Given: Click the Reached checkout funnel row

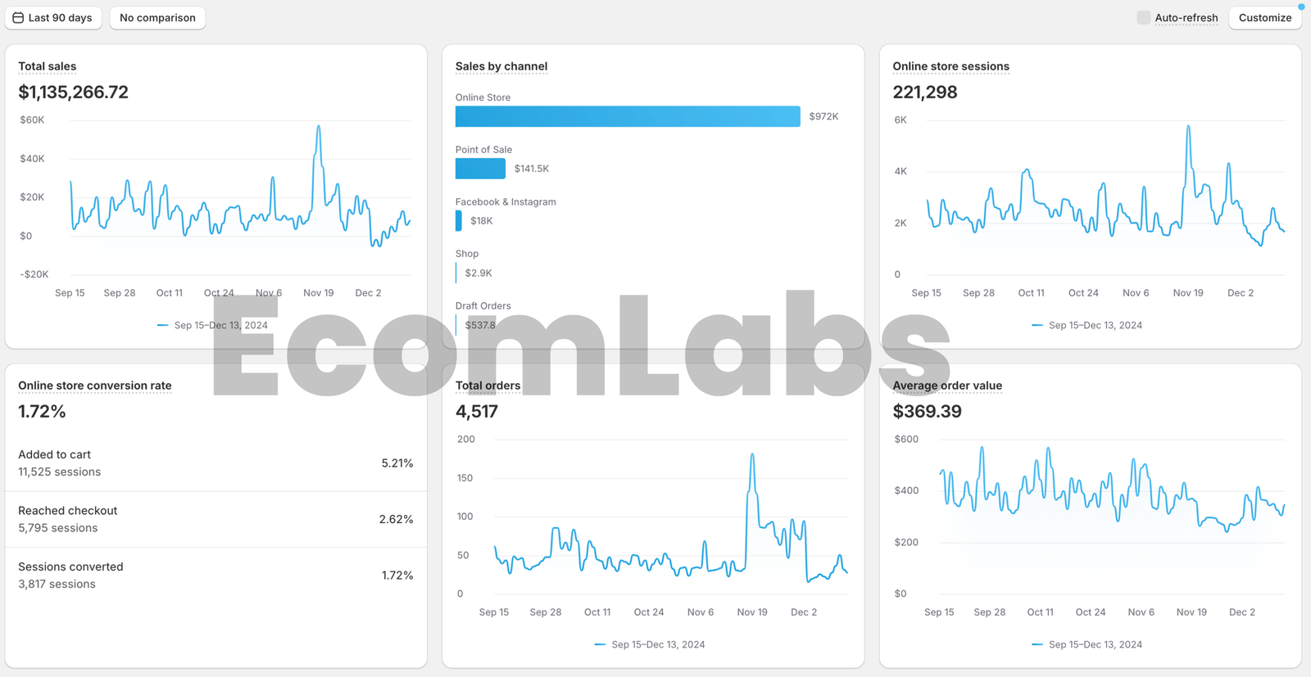Looking at the screenshot, I should pos(215,519).
